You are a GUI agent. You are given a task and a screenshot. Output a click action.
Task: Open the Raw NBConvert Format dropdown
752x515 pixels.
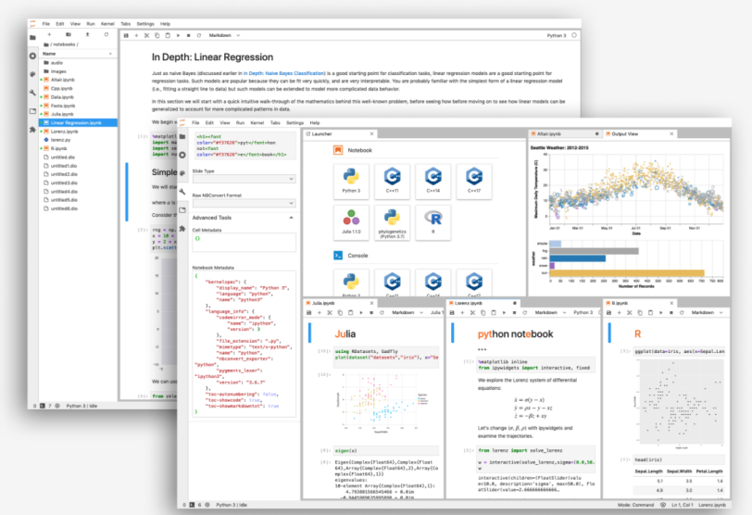click(244, 204)
